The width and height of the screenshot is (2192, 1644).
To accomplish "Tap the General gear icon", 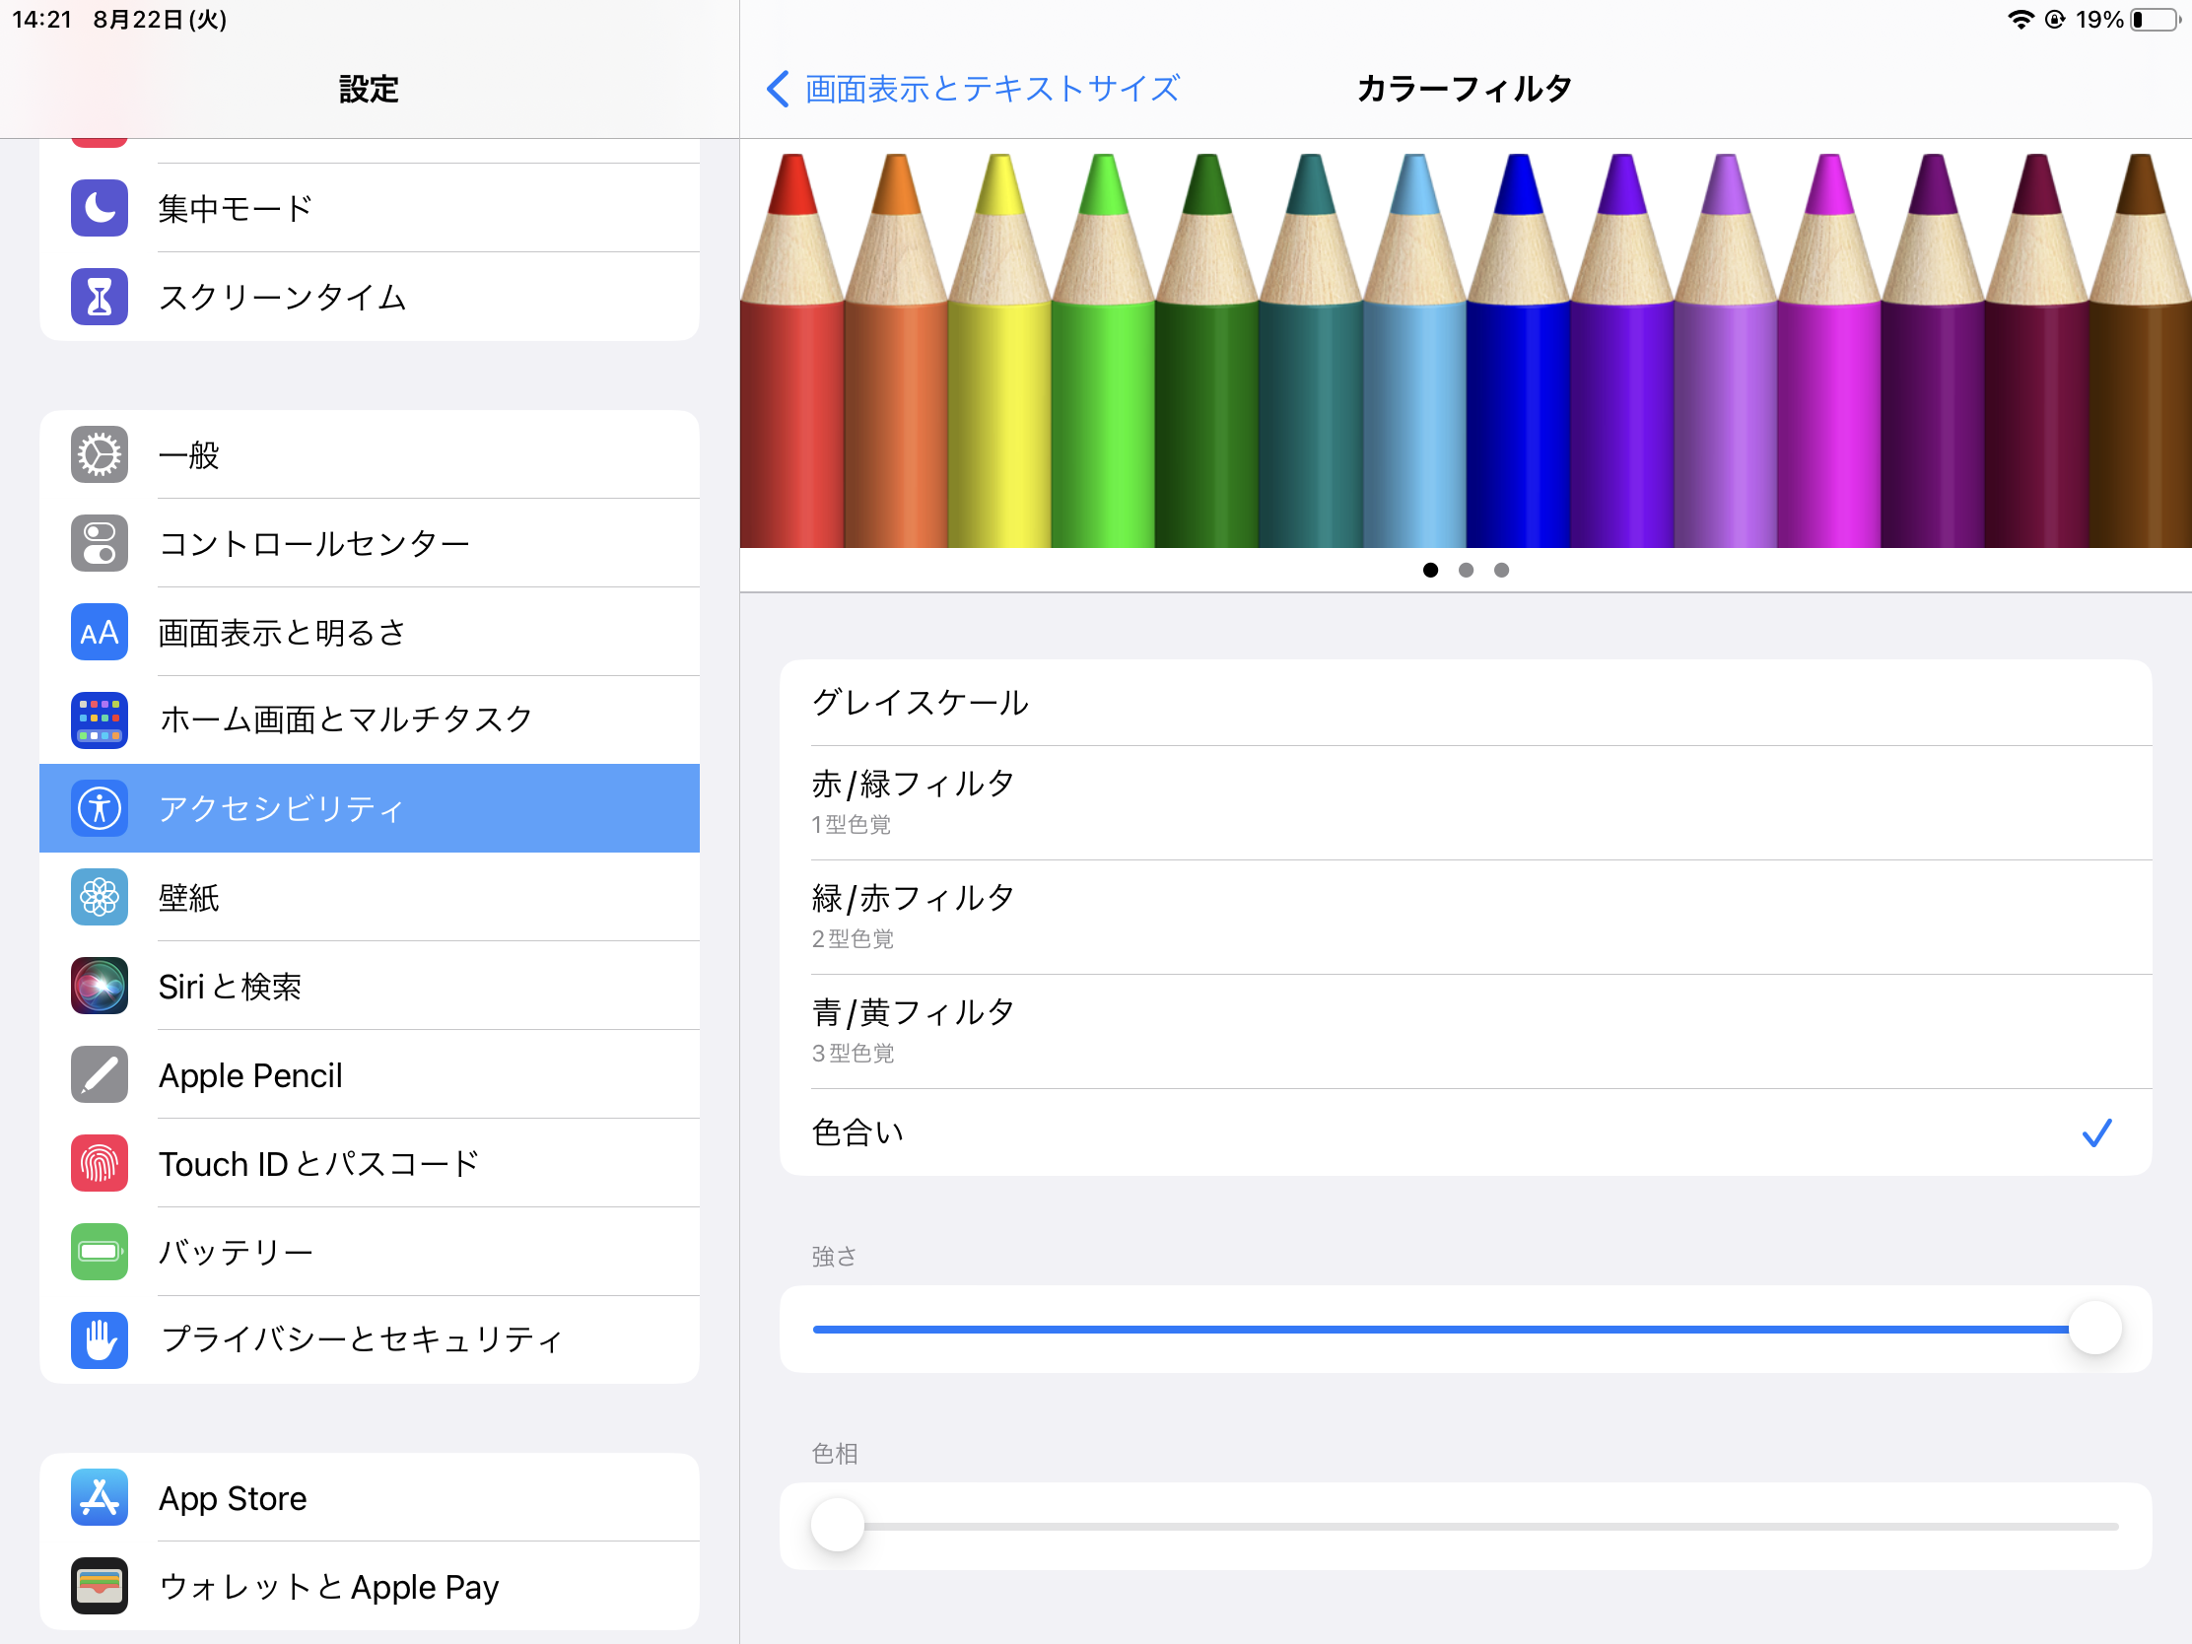I will click(100, 454).
